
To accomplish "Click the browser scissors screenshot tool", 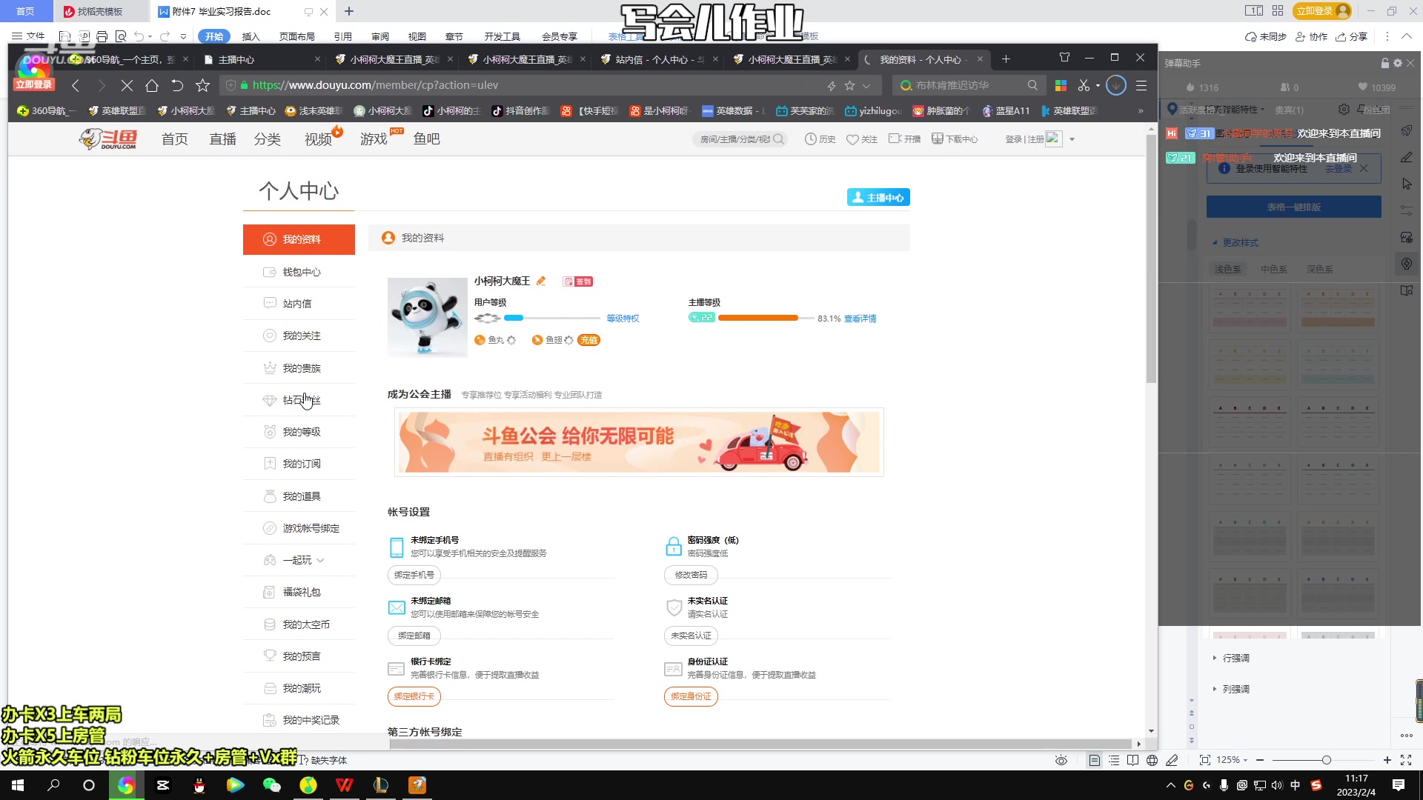I will tap(1084, 86).
